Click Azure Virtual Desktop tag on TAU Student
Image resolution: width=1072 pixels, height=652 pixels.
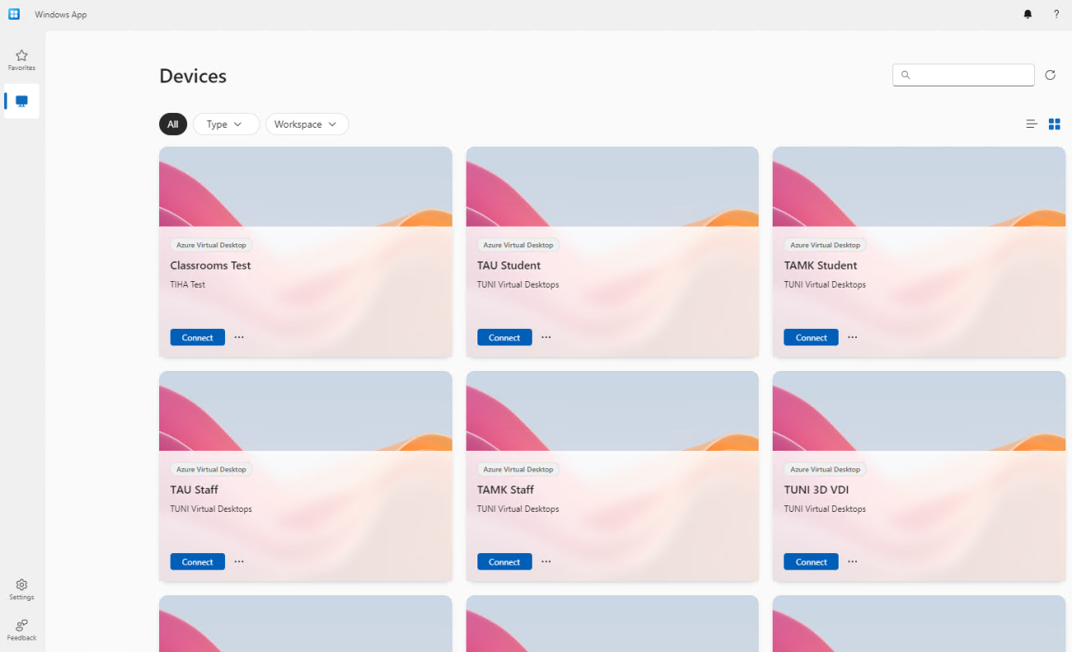pyautogui.click(x=518, y=245)
